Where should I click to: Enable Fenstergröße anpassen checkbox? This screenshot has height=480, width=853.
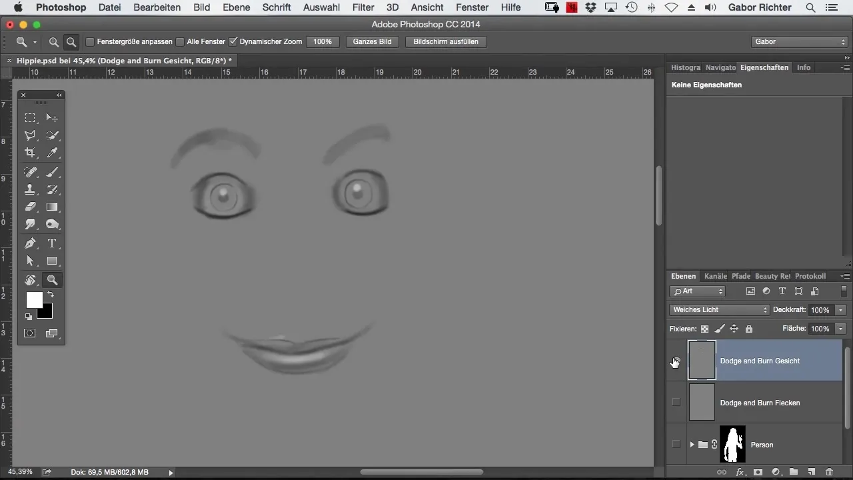click(x=90, y=41)
